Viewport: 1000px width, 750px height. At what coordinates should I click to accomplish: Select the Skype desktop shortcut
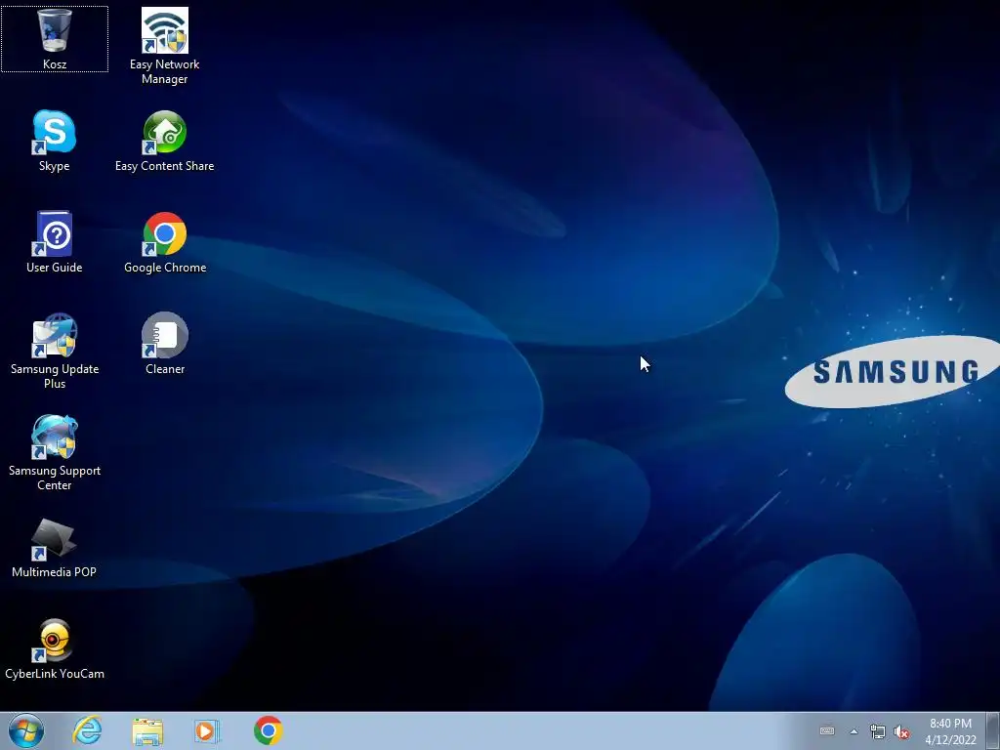(x=55, y=141)
